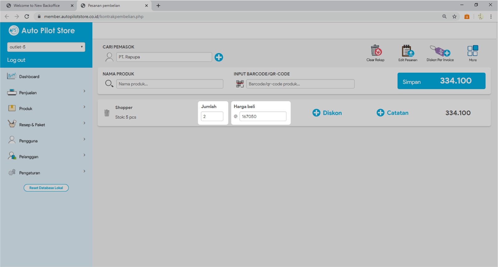Open the outlet-5 dropdown selector
This screenshot has height=267, width=498.
click(46, 47)
